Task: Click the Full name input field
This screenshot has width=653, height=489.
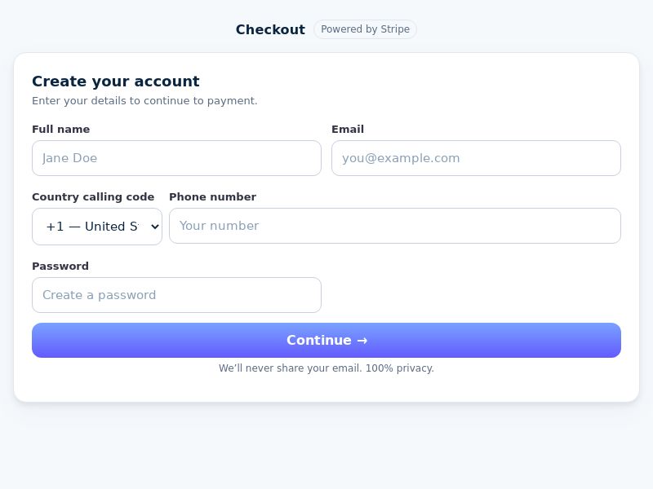Action: point(176,158)
